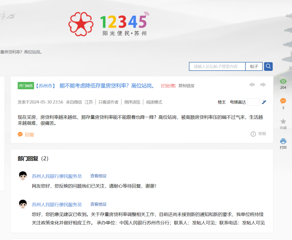The height and width of the screenshot is (240, 292).
Task: Click the 12345 阳光便民 site logo
Action: coord(109,24)
